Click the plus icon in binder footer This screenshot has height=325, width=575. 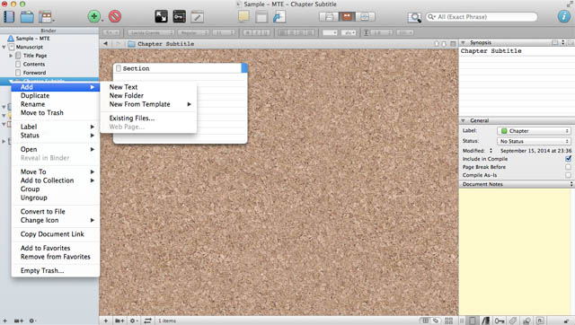[x=4, y=321]
